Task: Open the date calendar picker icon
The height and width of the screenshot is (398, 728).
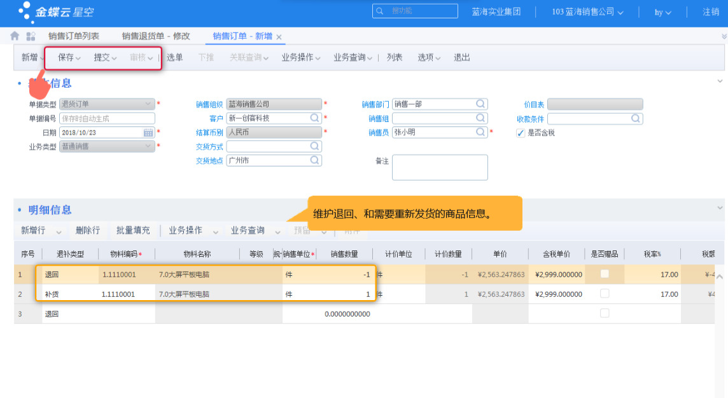Action: 148,133
